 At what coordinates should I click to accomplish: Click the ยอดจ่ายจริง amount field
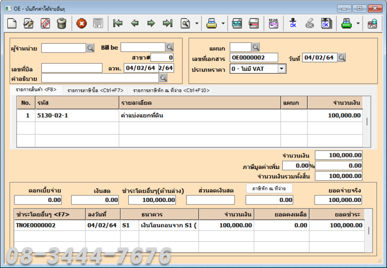pos(338,200)
